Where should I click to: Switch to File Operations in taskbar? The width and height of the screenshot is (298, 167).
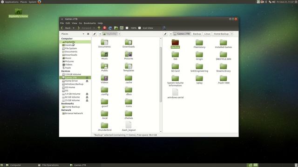pos(48,165)
